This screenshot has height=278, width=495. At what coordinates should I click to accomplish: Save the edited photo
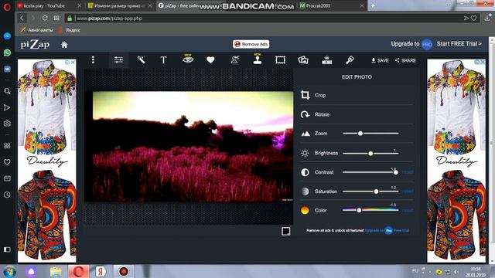coord(380,60)
